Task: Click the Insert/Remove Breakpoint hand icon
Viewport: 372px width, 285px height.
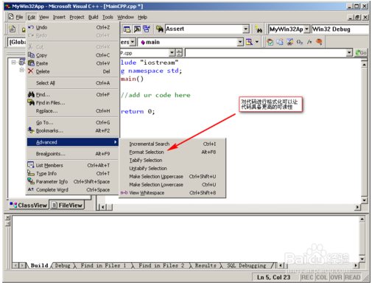Action: pos(319,42)
